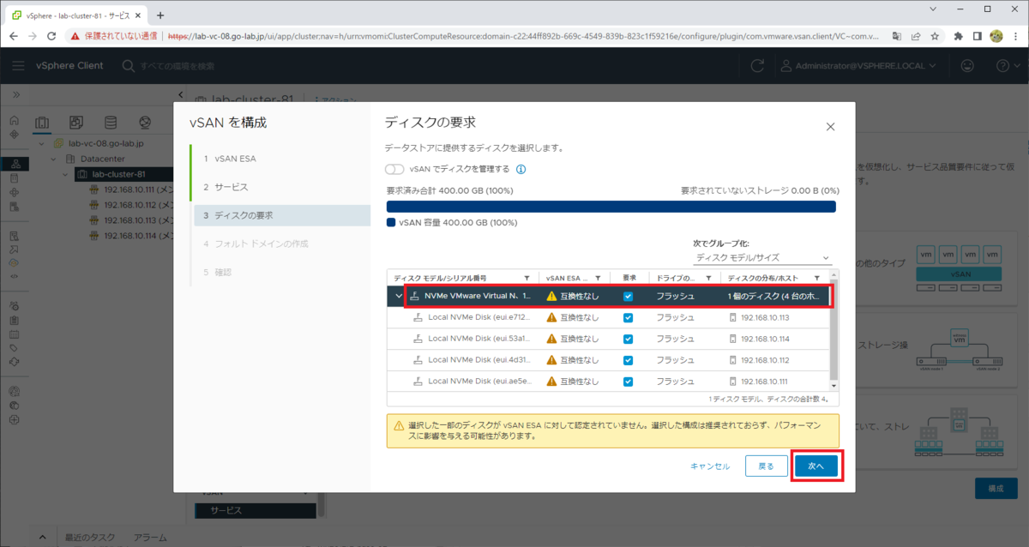Uncheck 要求 for NVMe VMware Virtual group row
The height and width of the screenshot is (547, 1029).
coord(629,296)
